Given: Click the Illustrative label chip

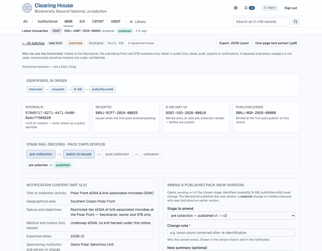Looking at the screenshot, I should tap(96, 43).
